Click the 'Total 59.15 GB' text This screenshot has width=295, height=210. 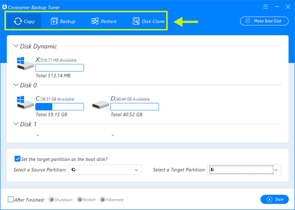52,114
